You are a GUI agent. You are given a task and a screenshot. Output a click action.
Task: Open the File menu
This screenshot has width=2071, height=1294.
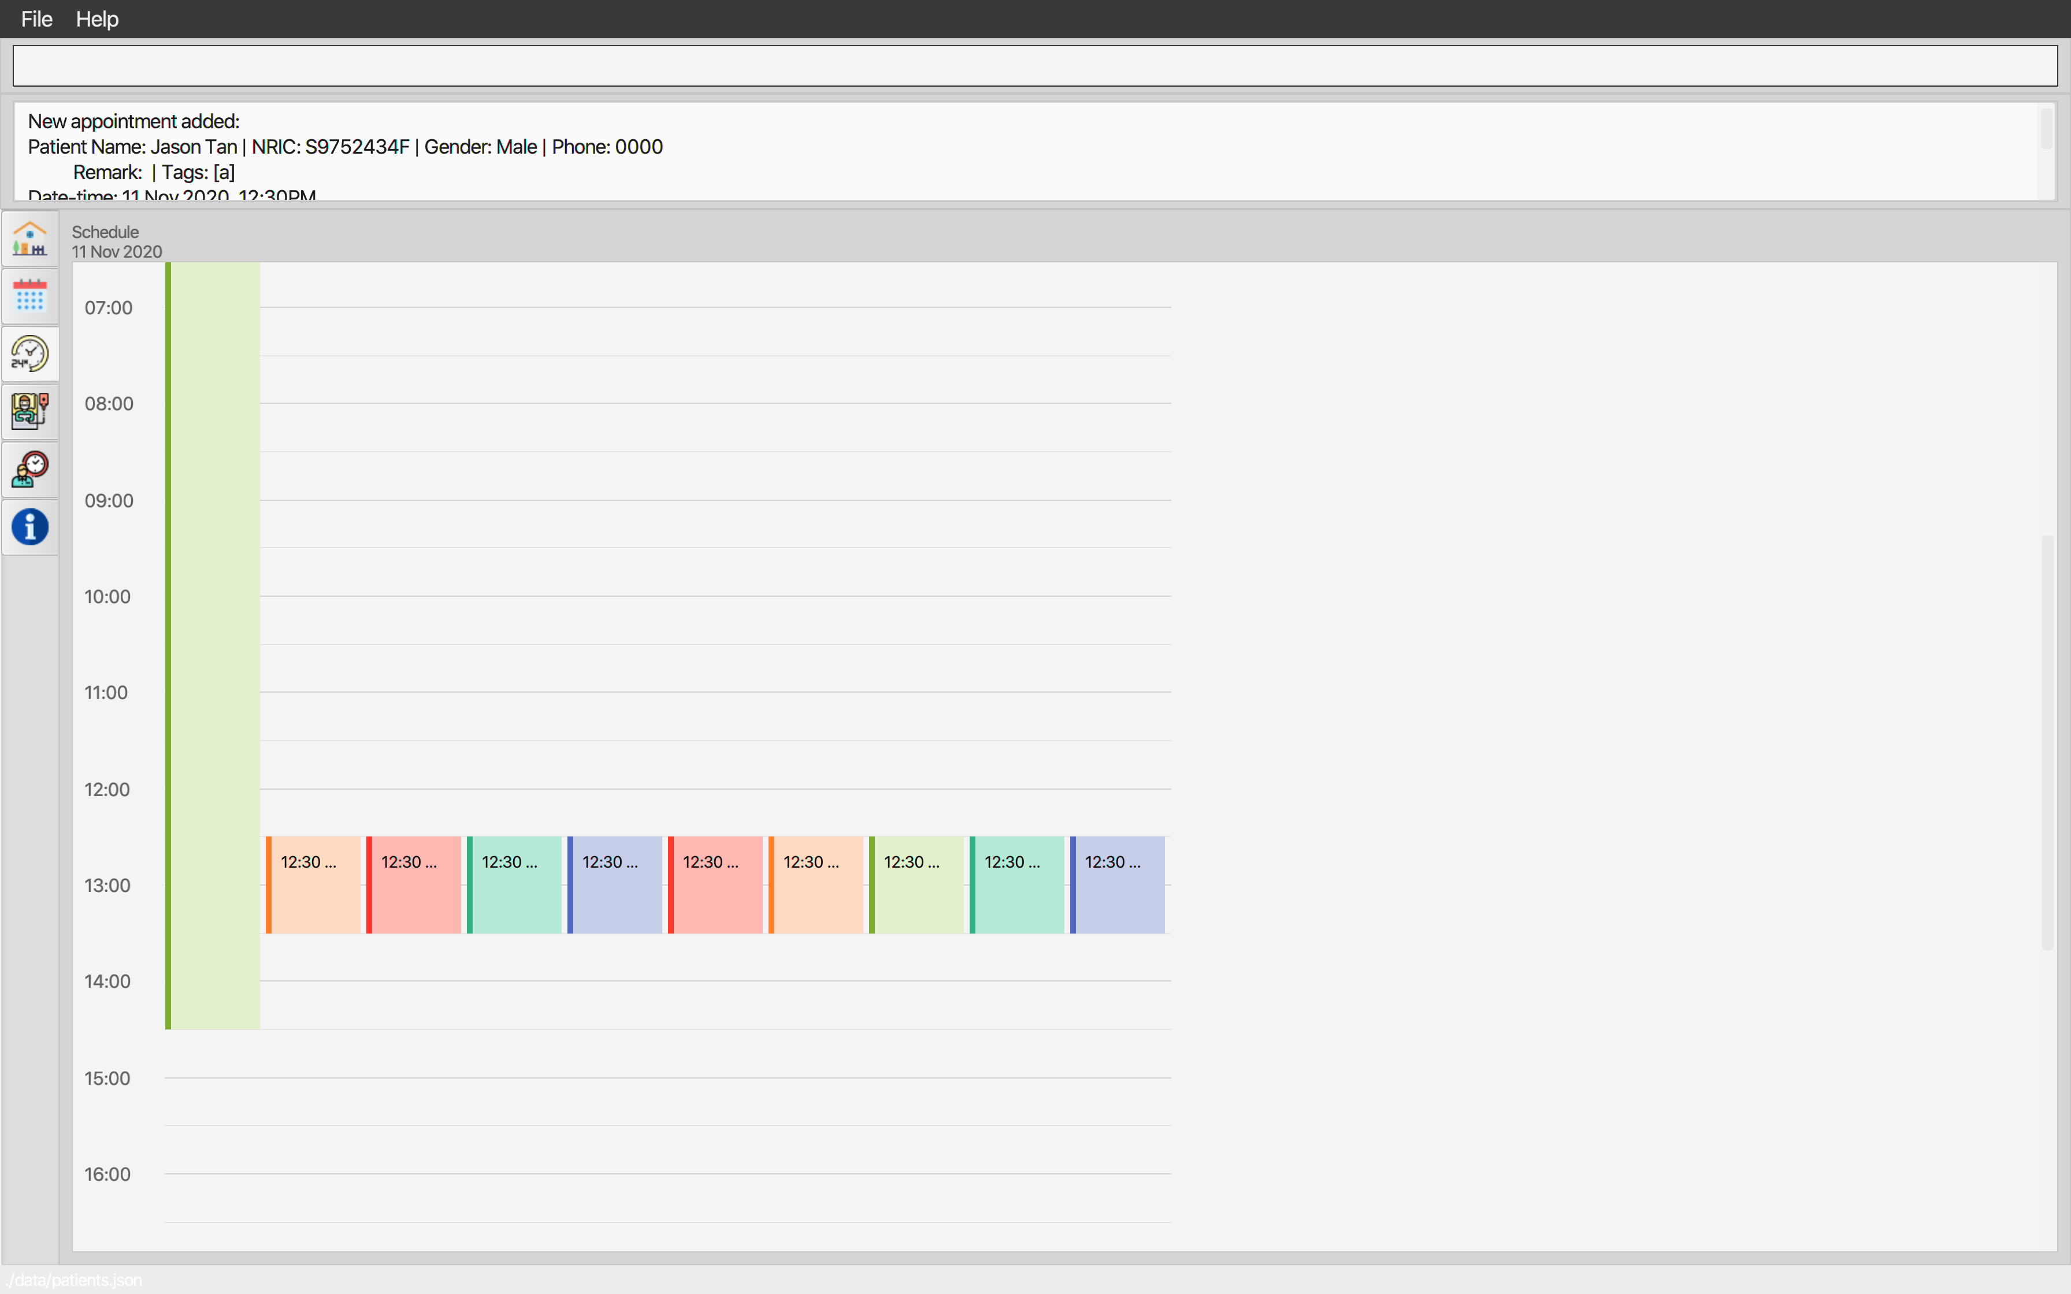pyautogui.click(x=37, y=19)
